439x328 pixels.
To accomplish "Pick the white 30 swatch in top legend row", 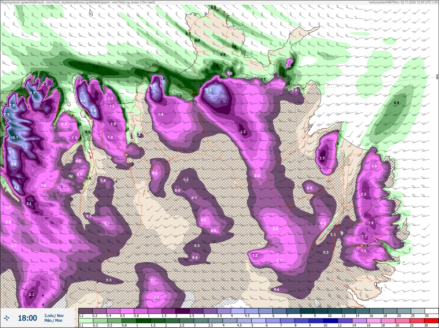I will coord(431,311).
